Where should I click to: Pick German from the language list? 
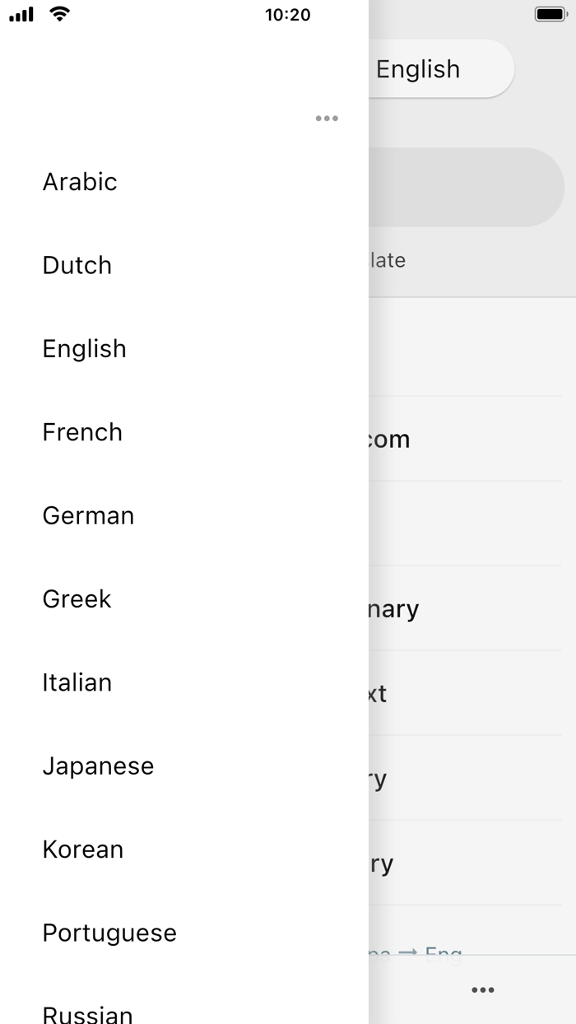(x=88, y=515)
